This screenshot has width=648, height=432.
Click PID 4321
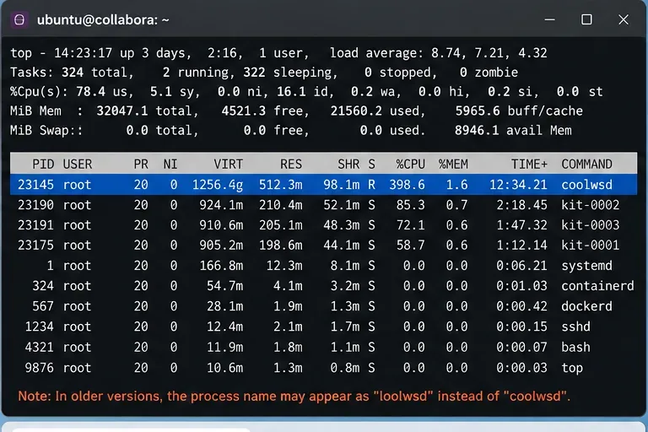[40, 348]
